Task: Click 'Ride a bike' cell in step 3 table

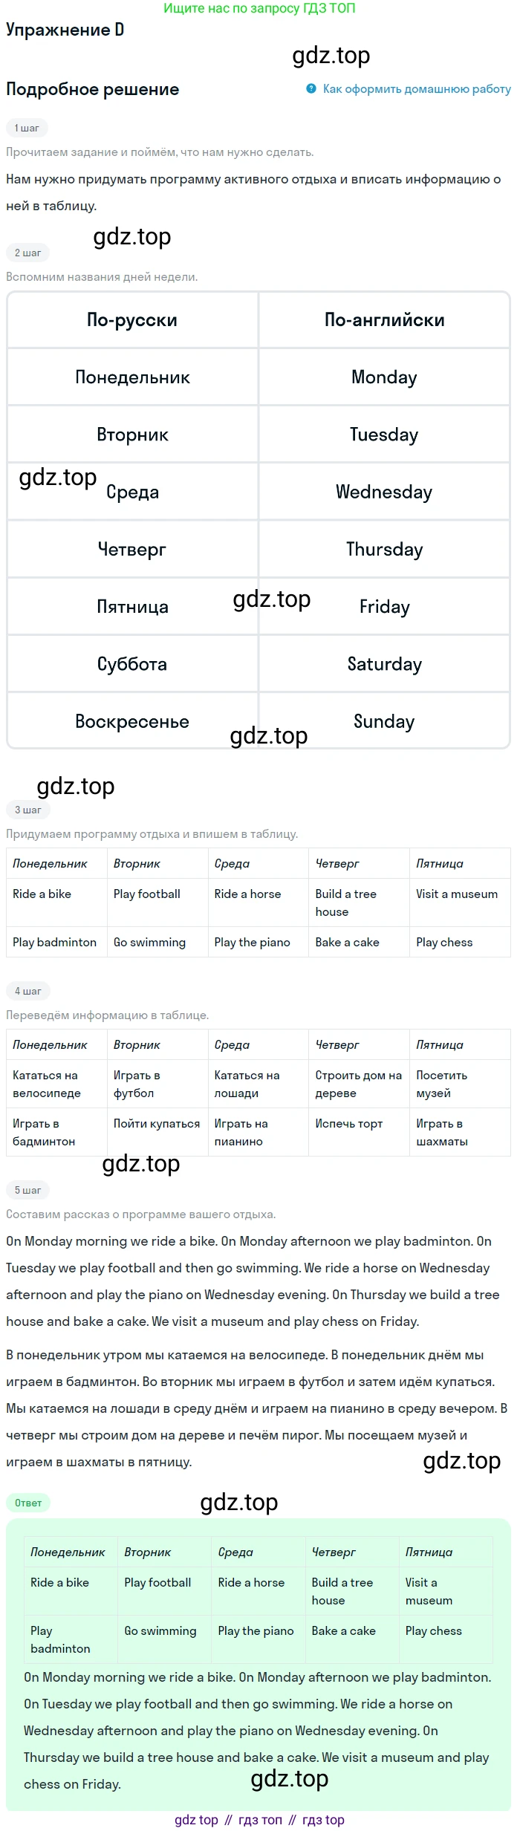Action: [56, 903]
